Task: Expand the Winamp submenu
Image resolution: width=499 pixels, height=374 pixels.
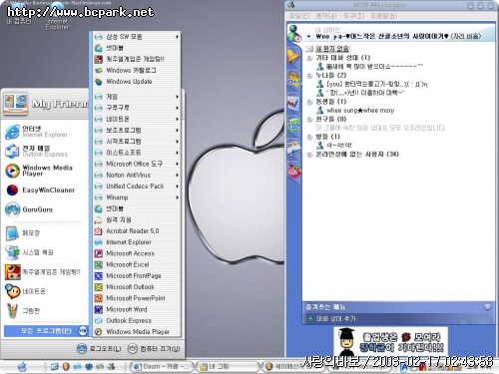Action: pos(137,197)
